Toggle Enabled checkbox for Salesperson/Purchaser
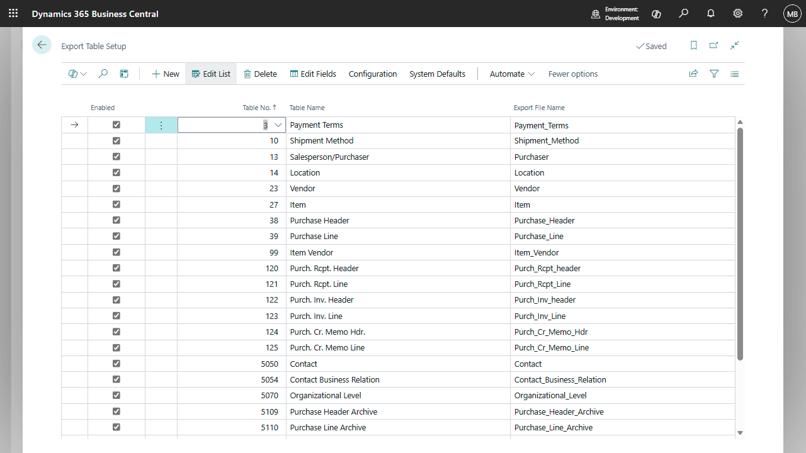 click(116, 157)
